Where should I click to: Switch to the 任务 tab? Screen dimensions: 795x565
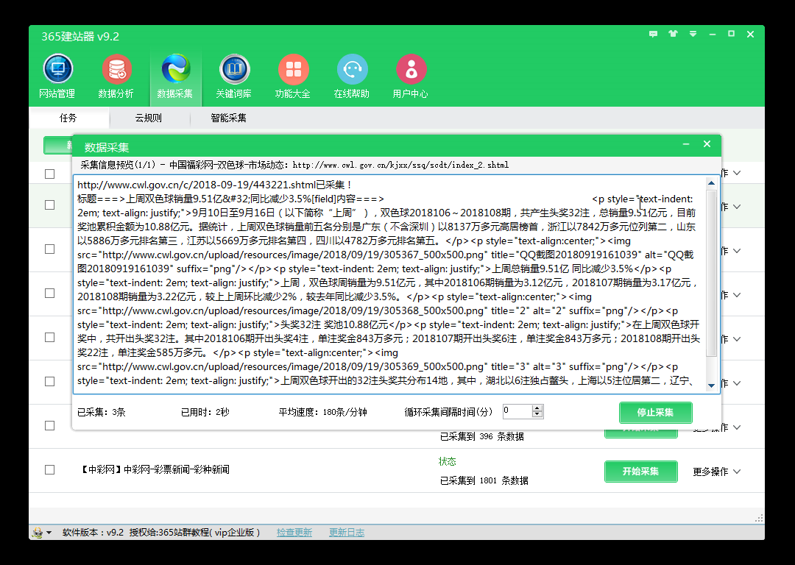(68, 118)
